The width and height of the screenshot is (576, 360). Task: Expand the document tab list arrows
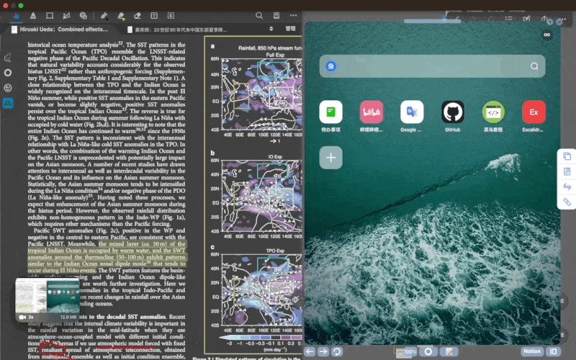[271, 29]
